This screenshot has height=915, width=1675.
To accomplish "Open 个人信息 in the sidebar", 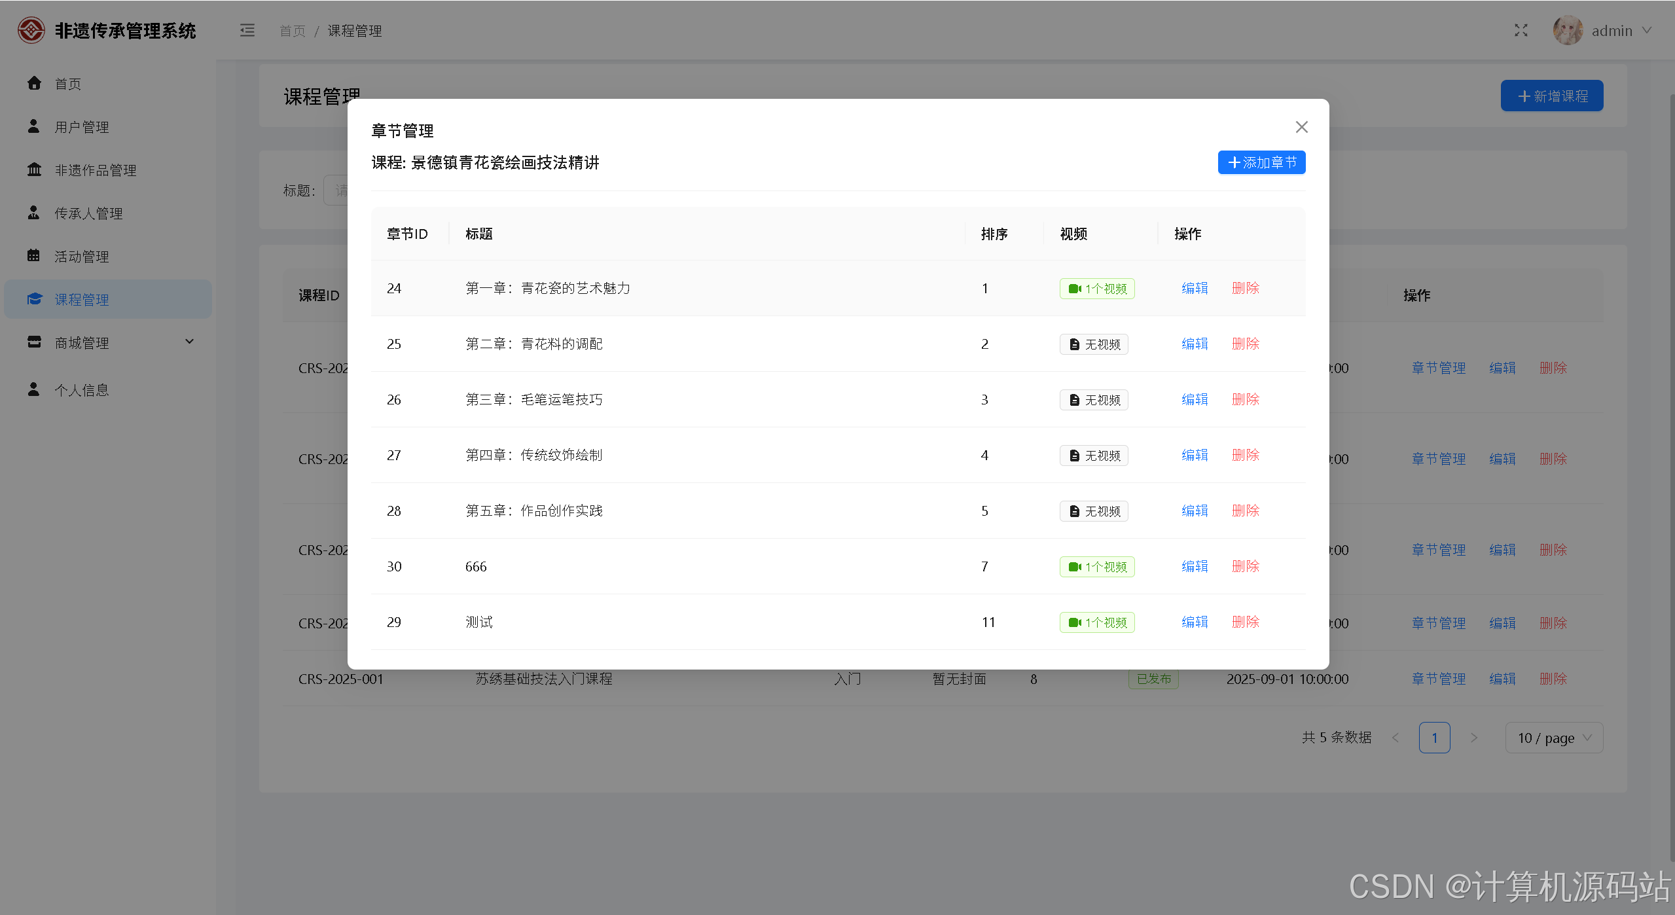I will coord(82,390).
